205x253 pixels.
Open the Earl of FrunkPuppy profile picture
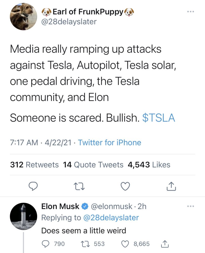[x=23, y=17]
